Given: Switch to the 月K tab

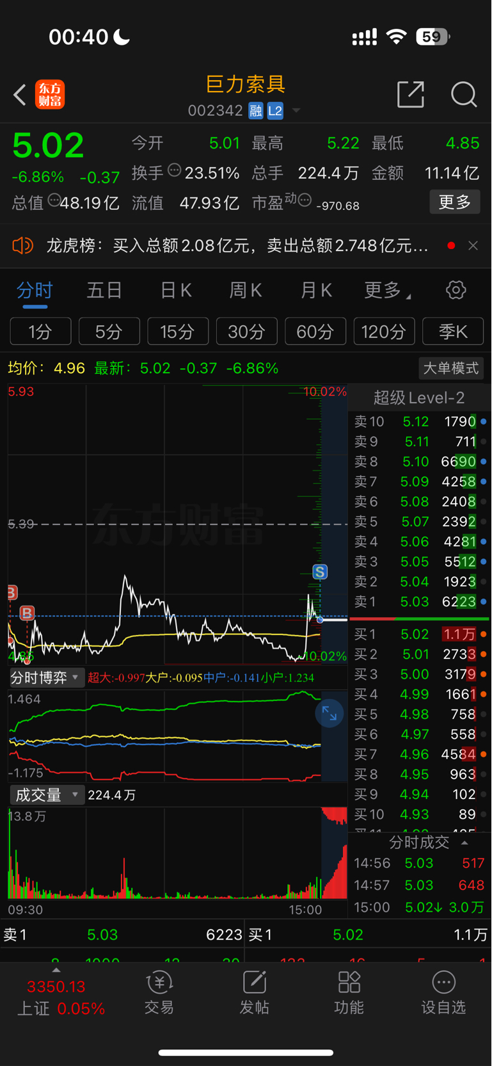Looking at the screenshot, I should pyautogui.click(x=316, y=291).
